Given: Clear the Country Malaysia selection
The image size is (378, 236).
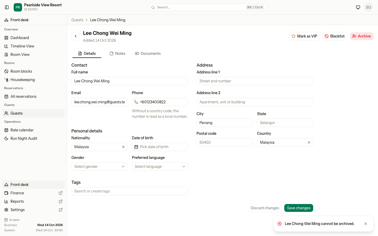Looking at the screenshot, I should 309,142.
